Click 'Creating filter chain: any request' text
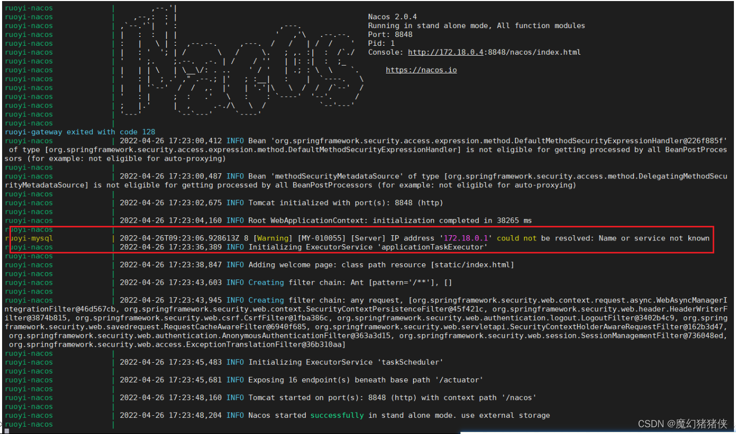Image resolution: width=736 pixels, height=434 pixels. point(328,300)
